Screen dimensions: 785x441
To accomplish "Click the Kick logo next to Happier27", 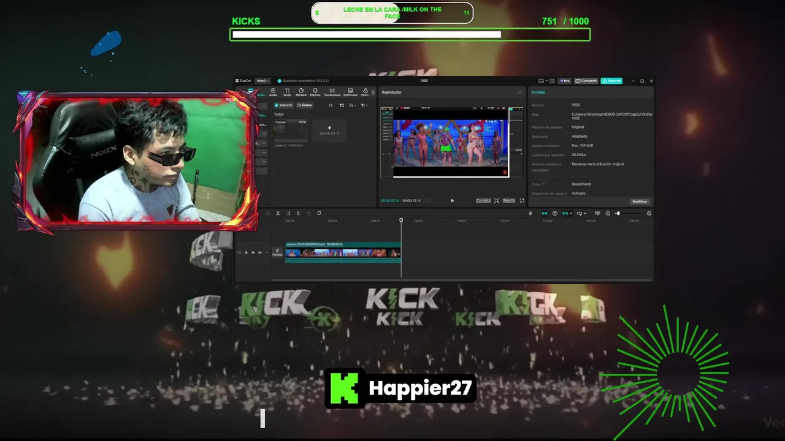I will 344,388.
